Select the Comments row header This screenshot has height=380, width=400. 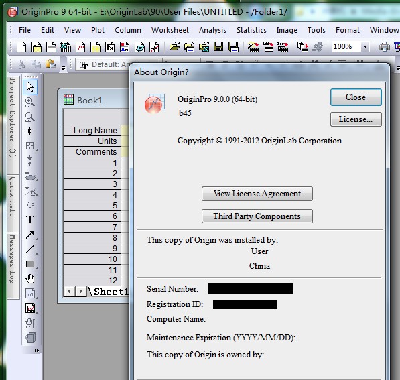[x=92, y=152]
